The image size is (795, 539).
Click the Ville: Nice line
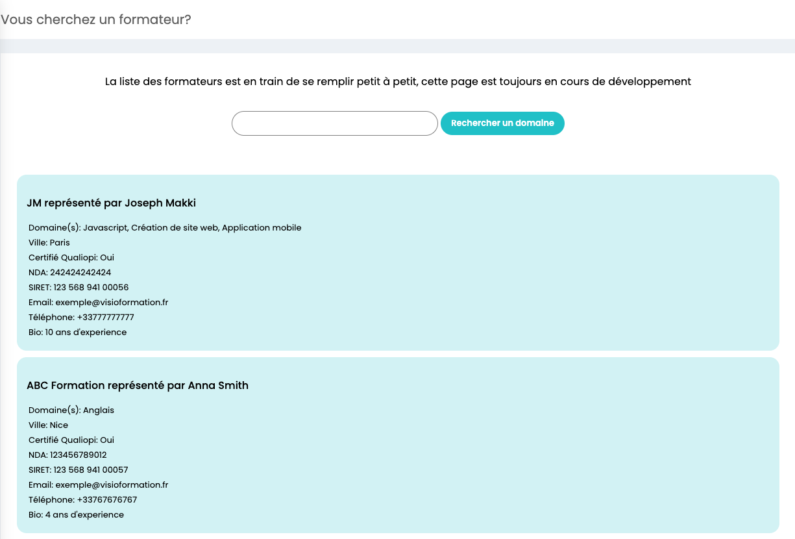pyautogui.click(x=49, y=425)
